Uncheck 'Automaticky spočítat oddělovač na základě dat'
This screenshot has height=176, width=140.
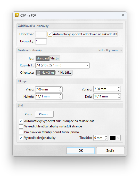tap(50, 34)
